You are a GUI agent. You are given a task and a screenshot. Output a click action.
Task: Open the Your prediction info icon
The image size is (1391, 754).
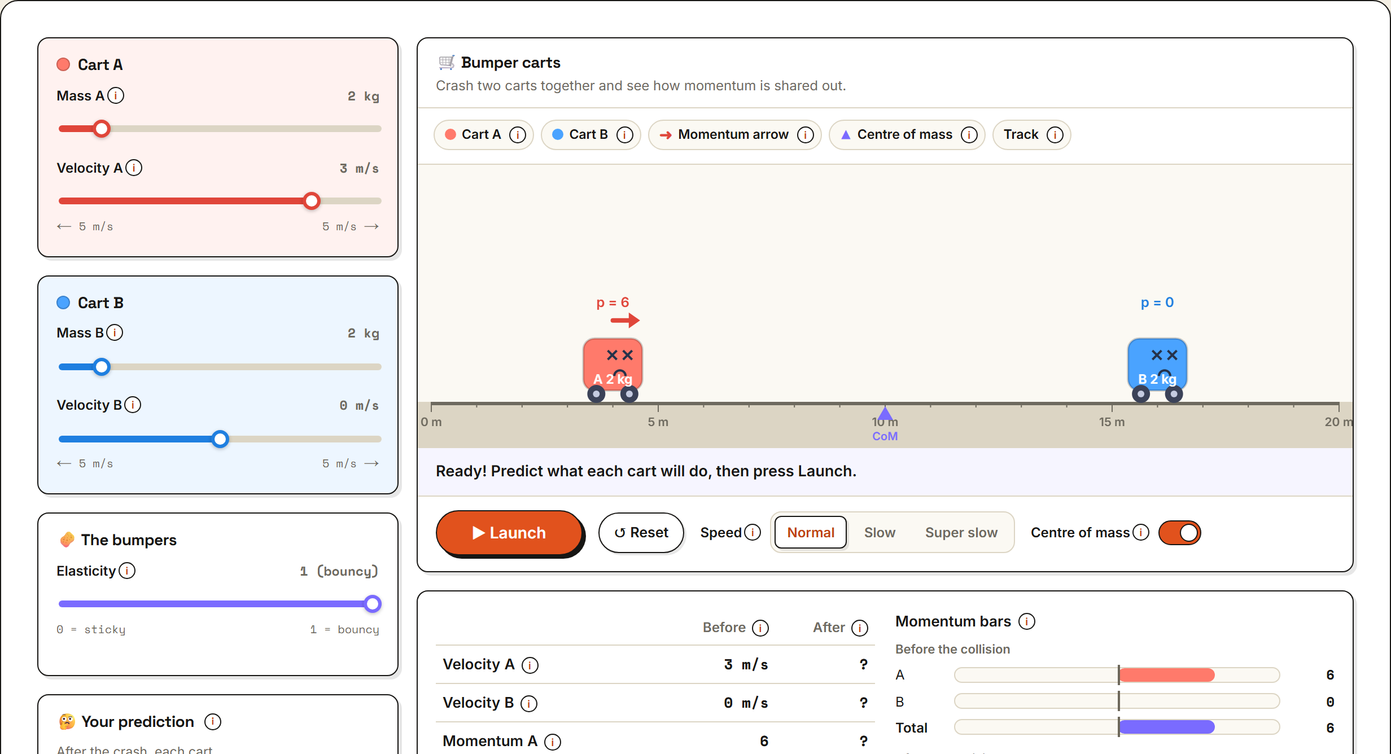213,721
